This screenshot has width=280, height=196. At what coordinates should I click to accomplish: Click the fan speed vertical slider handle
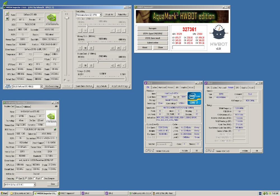(x=67, y=18)
